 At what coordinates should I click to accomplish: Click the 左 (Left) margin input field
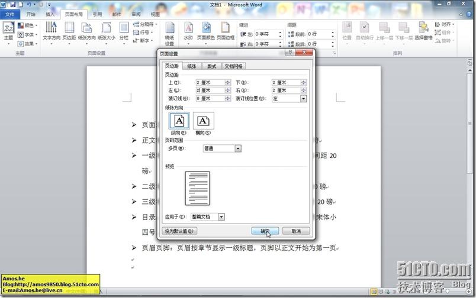tap(210, 90)
